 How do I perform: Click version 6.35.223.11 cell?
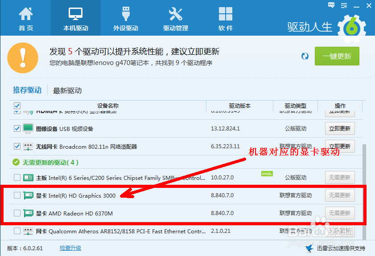pyautogui.click(x=225, y=146)
